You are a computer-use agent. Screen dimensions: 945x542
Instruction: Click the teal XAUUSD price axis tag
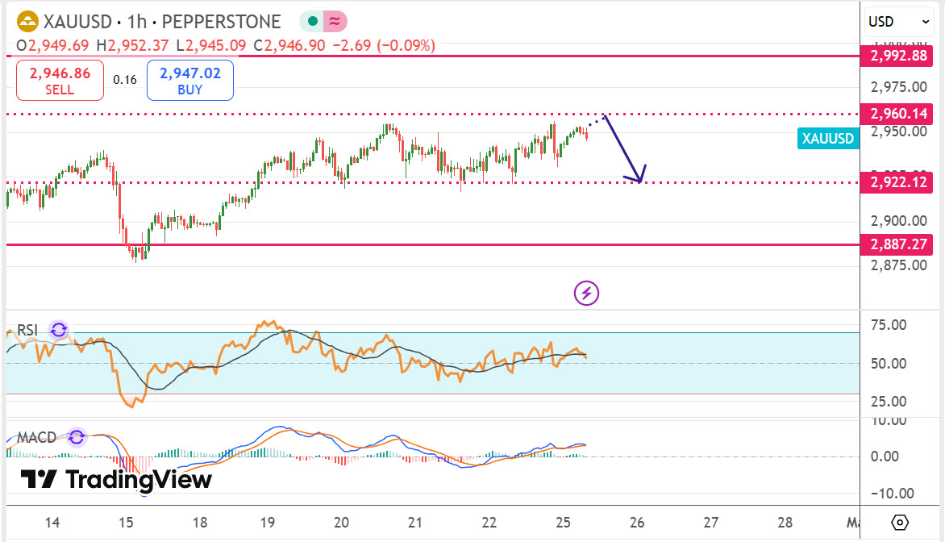point(827,139)
